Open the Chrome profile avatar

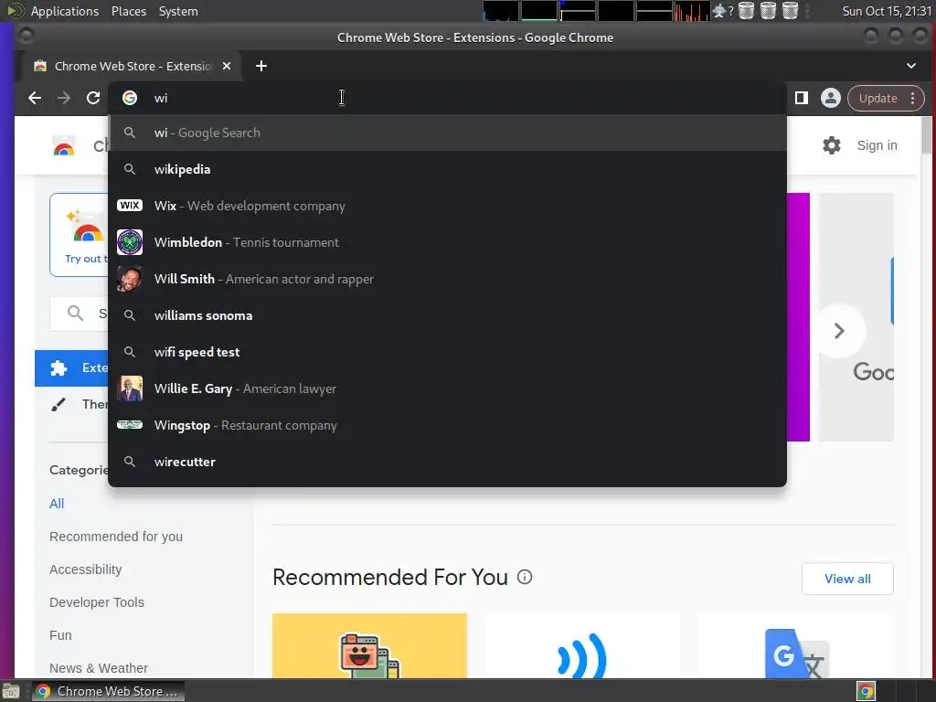830,98
